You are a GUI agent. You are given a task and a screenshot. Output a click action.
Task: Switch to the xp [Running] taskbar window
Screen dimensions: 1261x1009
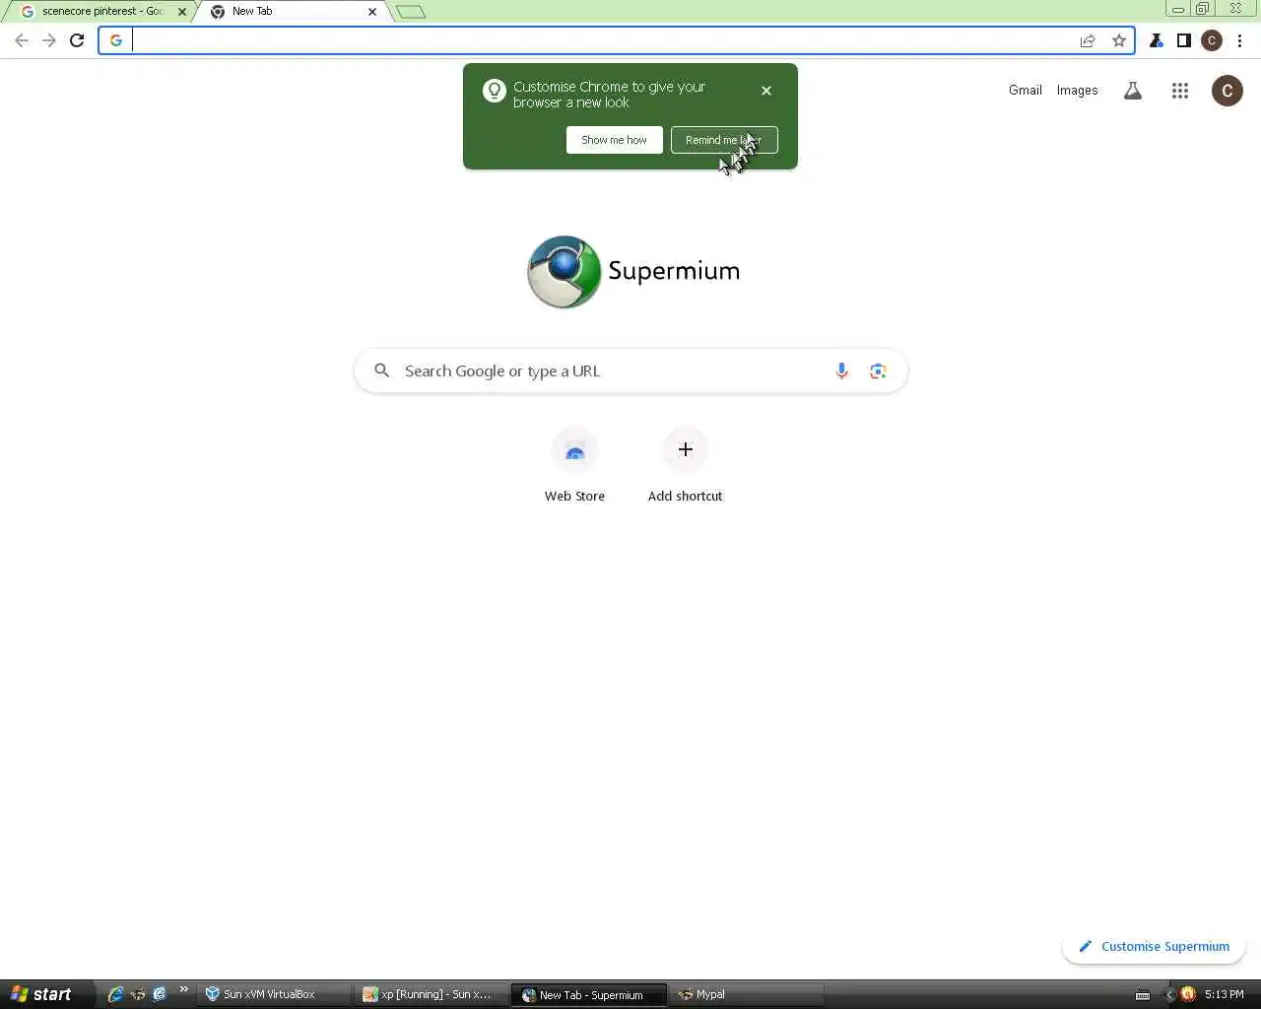[431, 994]
